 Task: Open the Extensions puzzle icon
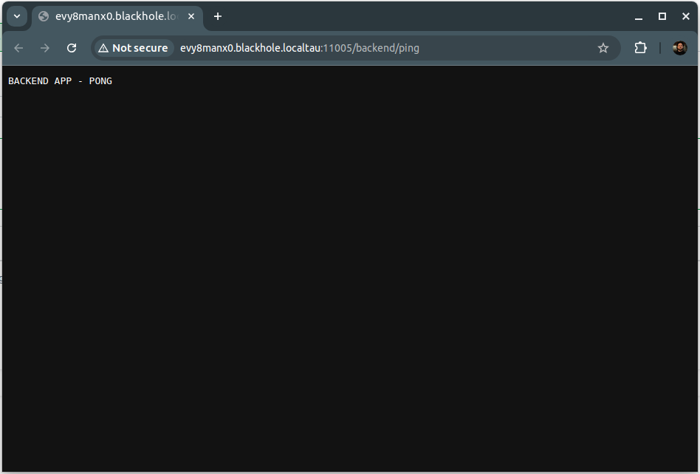640,48
